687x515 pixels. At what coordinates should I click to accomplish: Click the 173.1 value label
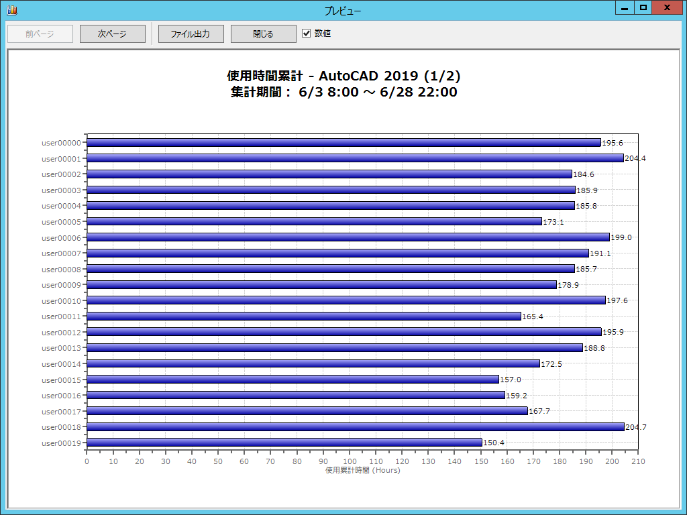pos(553,222)
